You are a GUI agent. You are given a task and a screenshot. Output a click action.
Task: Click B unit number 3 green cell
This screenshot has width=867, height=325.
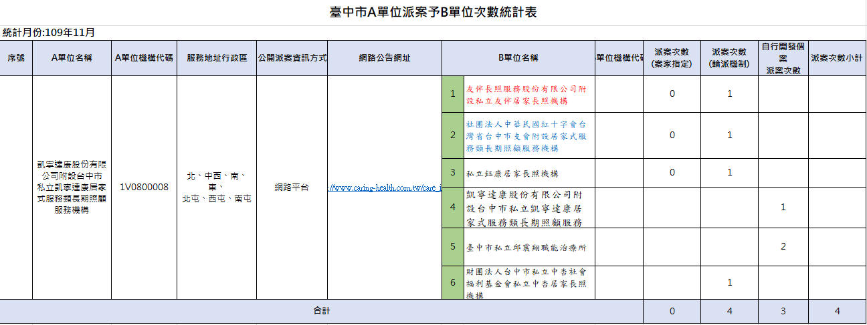point(453,173)
